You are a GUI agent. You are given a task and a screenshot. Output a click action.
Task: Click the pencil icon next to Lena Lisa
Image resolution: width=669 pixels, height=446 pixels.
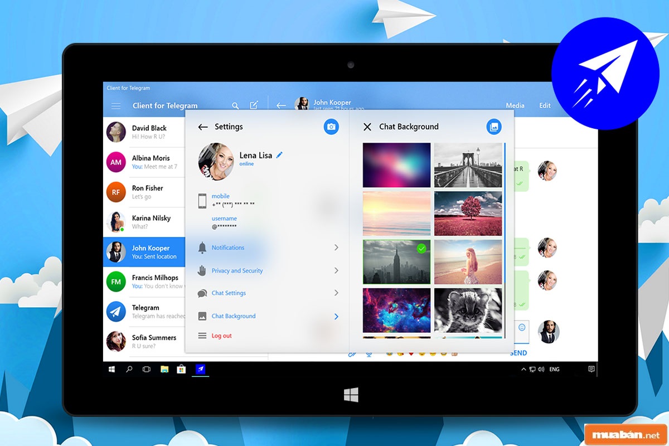tap(279, 155)
